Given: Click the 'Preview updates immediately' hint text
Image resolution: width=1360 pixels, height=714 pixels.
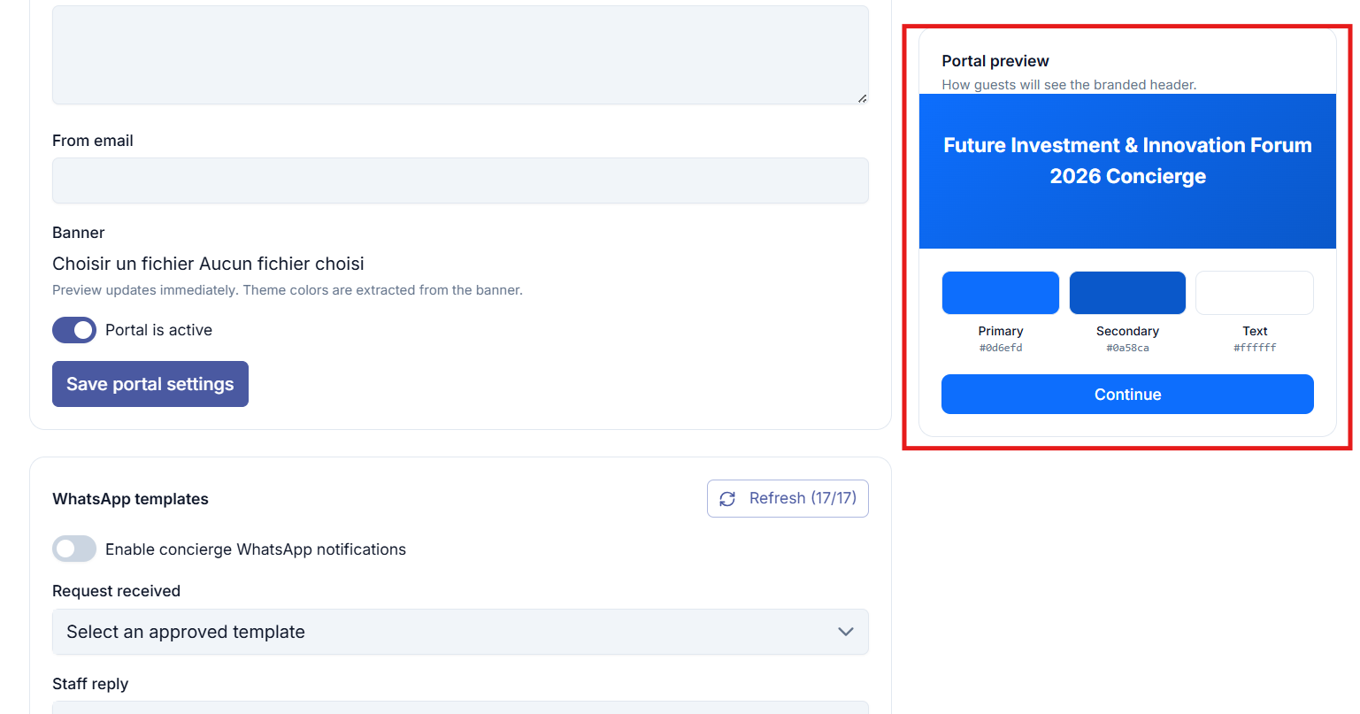Looking at the screenshot, I should coord(288,290).
